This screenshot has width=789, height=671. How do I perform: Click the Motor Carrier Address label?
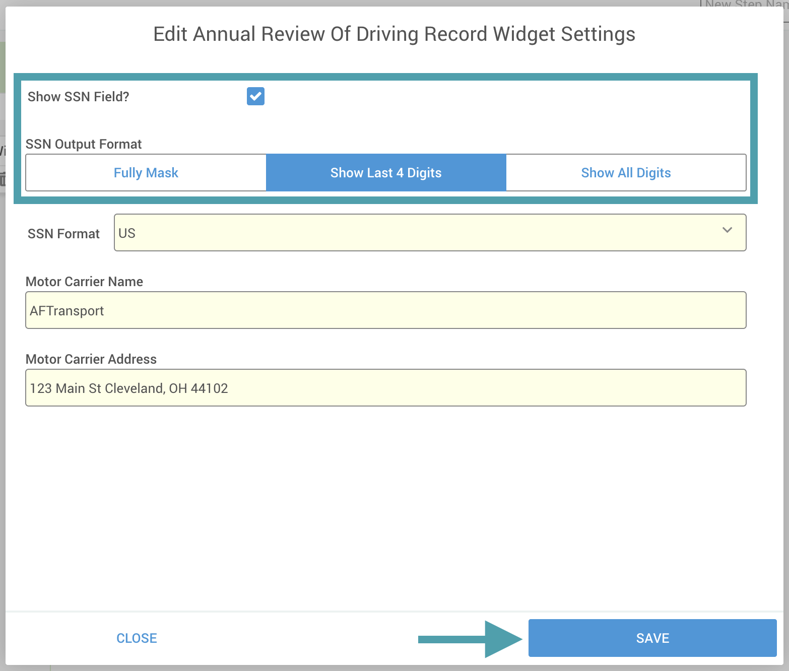point(91,359)
